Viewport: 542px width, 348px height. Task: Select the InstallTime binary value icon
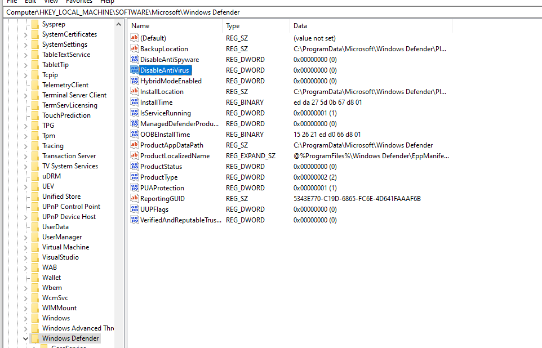(135, 102)
